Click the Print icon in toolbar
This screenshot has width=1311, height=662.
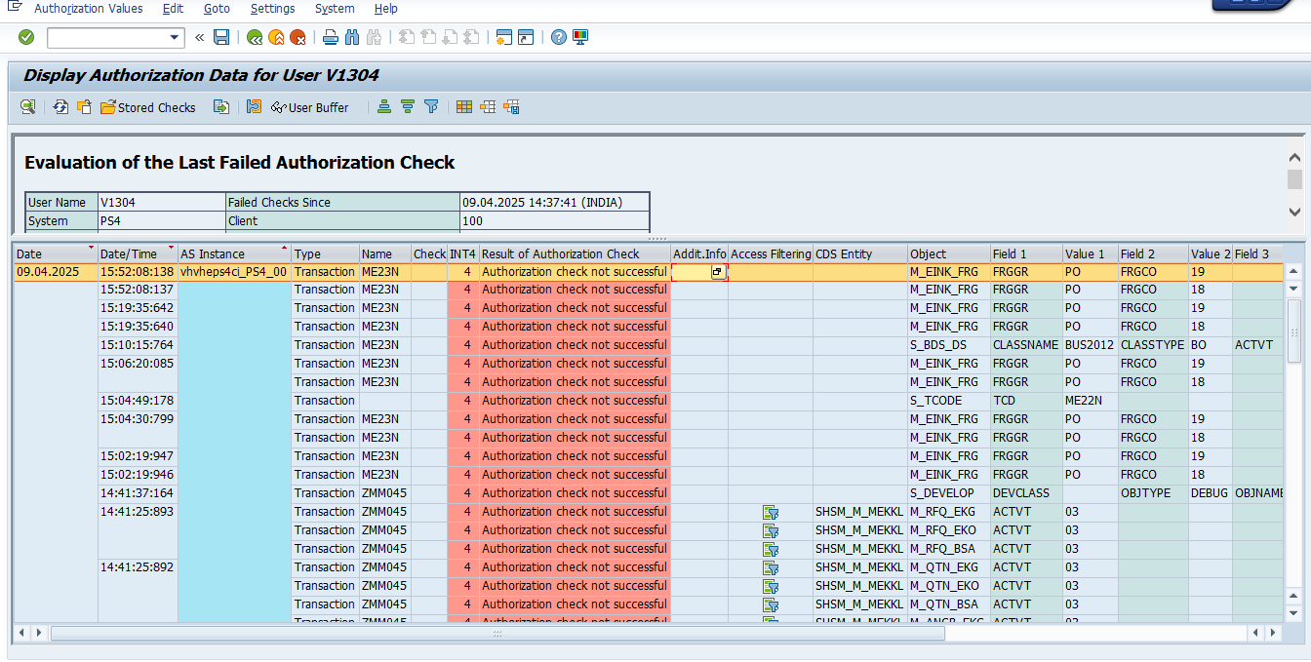(x=331, y=37)
